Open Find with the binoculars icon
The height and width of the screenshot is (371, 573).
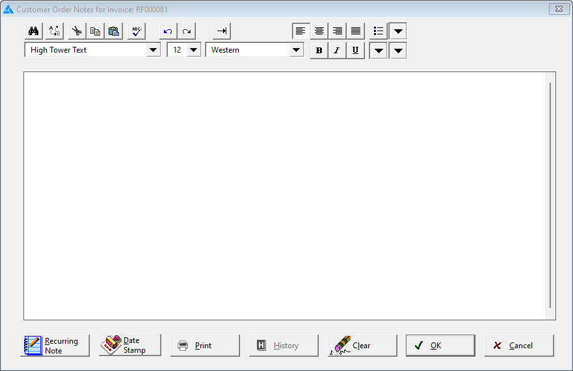[34, 31]
